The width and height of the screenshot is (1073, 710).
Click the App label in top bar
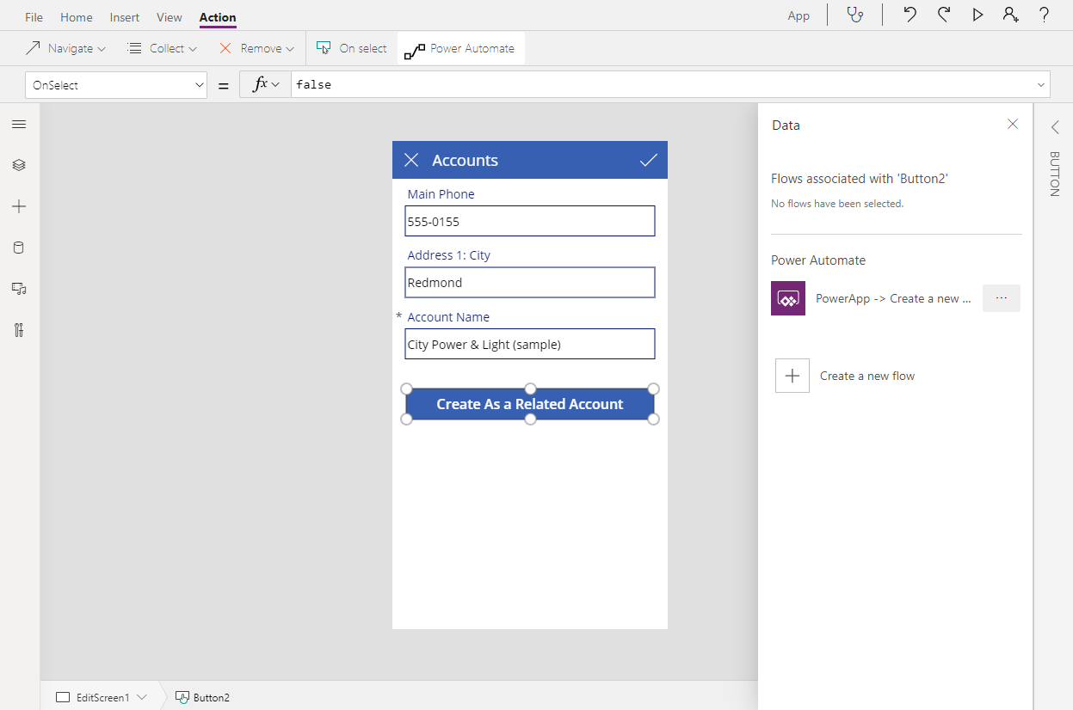point(799,15)
